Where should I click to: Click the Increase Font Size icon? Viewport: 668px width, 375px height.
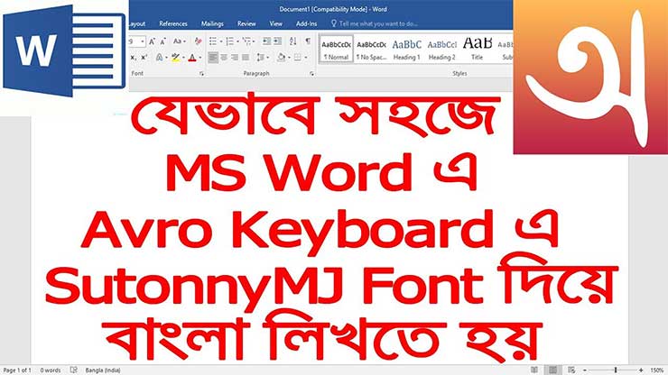[152, 41]
